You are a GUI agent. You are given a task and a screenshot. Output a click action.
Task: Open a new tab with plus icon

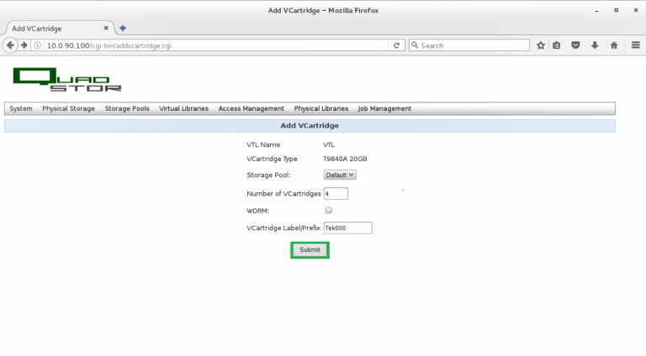122,28
